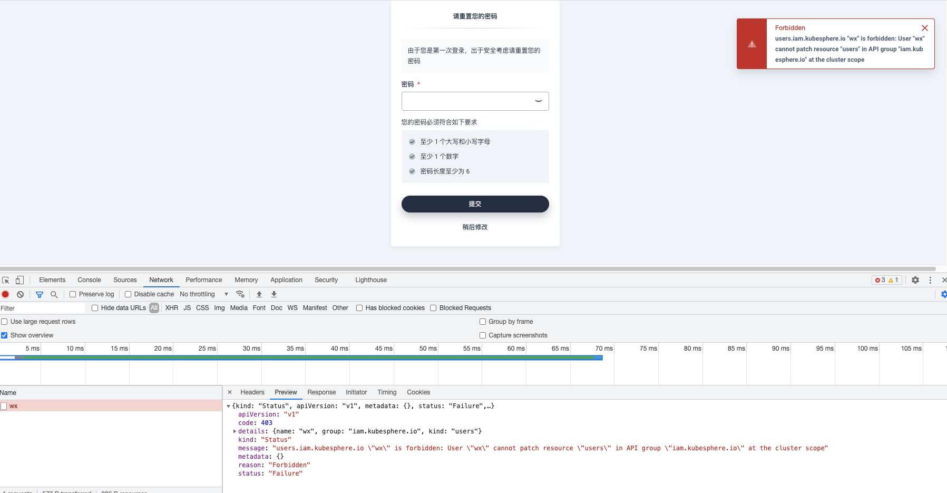Click the 提交 submit button
The image size is (947, 493).
pos(475,204)
